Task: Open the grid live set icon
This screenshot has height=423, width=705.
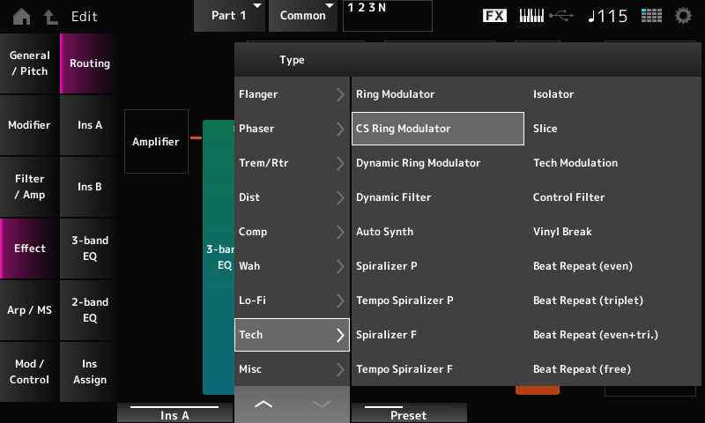Action: tap(651, 16)
